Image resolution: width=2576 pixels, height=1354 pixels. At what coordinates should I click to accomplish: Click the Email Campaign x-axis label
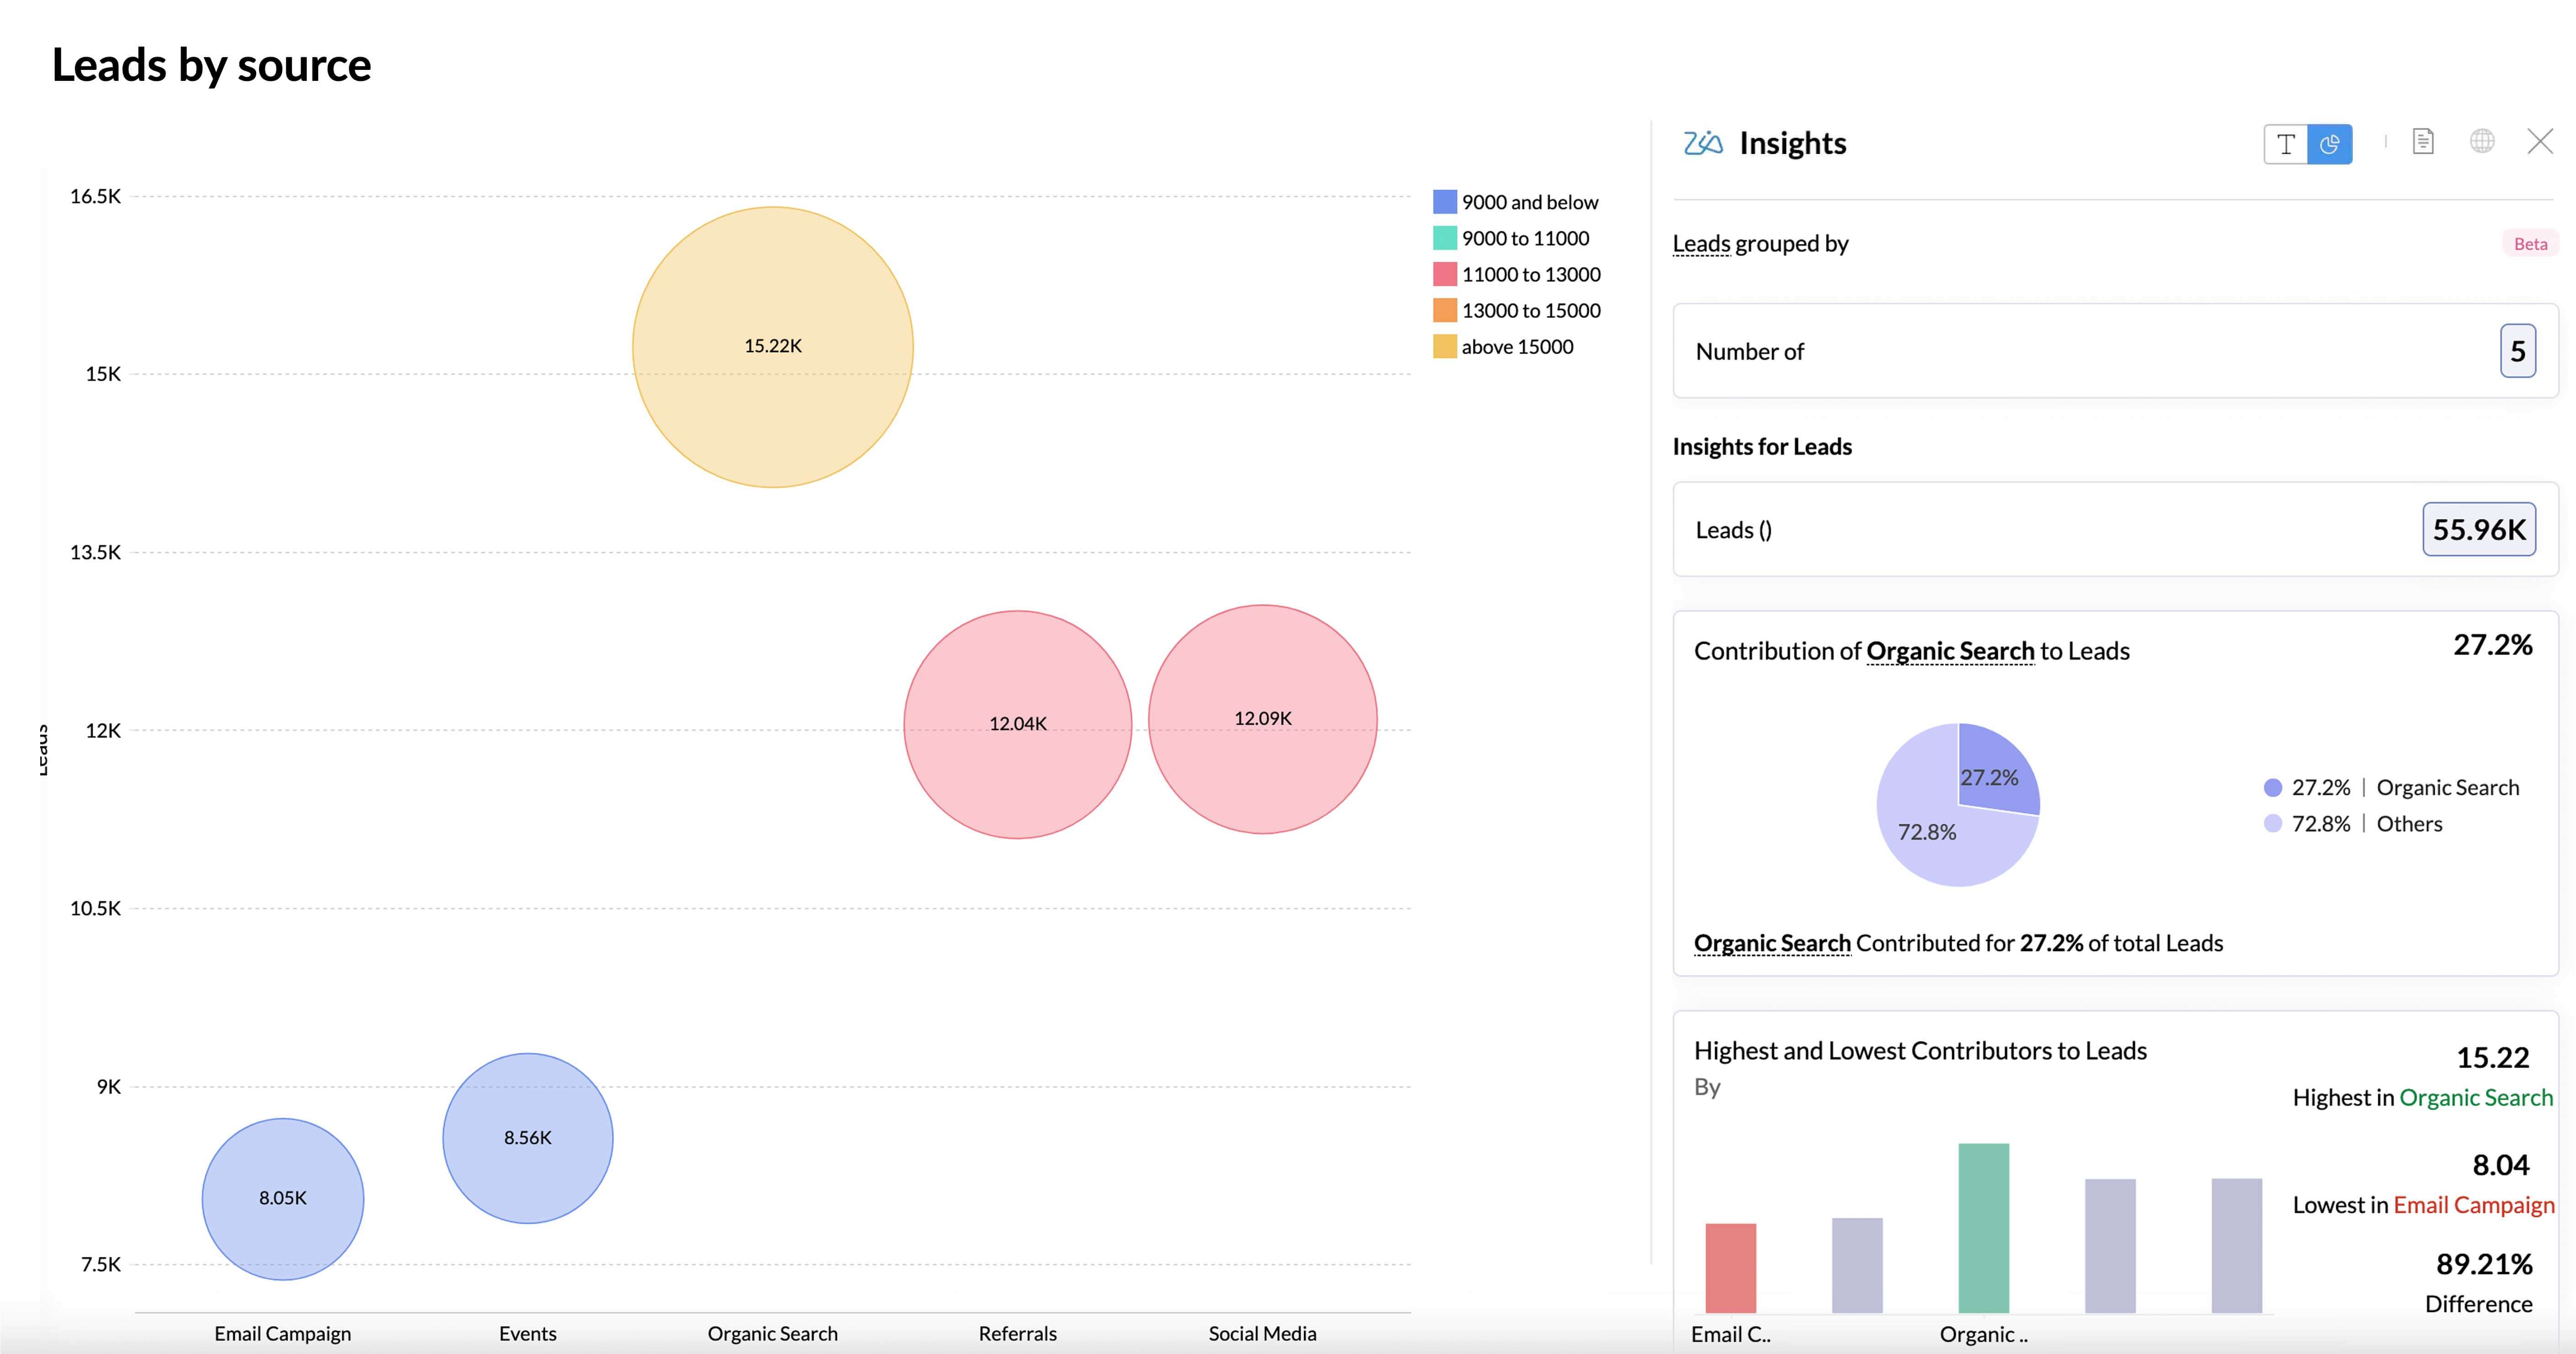(283, 1333)
